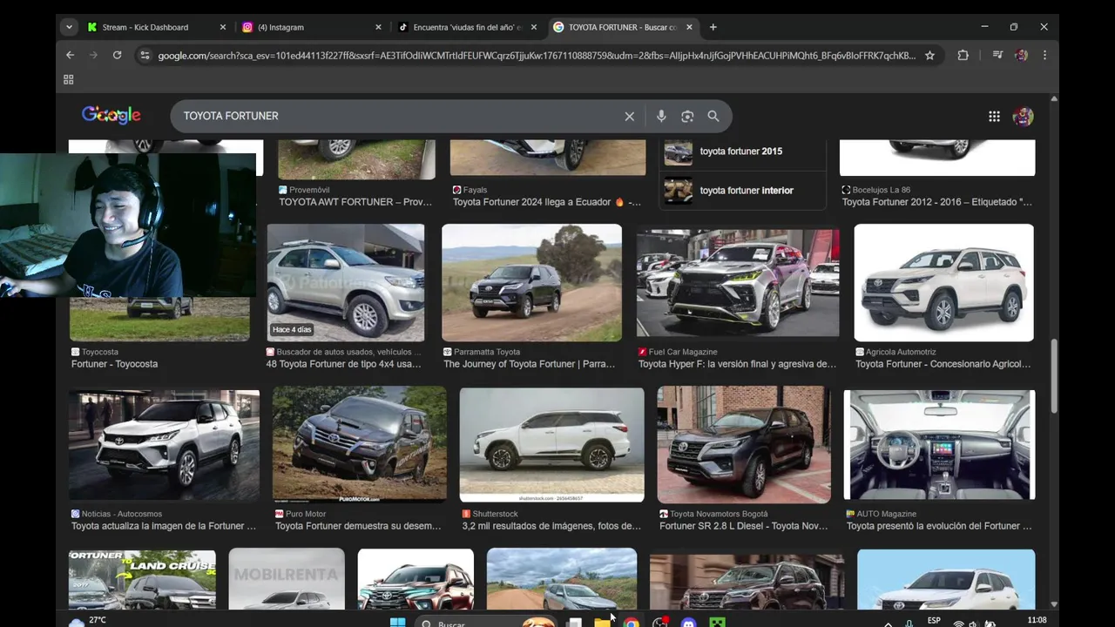Open the '48 Toyota Fortuner de tipo 4x4' link
1115x627 pixels.
tap(343, 364)
